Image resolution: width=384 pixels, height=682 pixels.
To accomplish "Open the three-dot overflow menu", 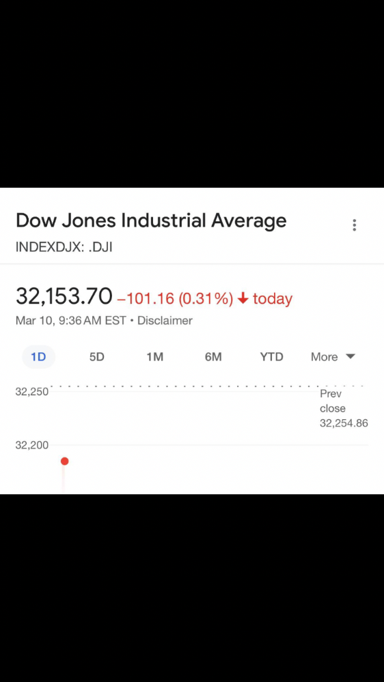I will click(355, 225).
